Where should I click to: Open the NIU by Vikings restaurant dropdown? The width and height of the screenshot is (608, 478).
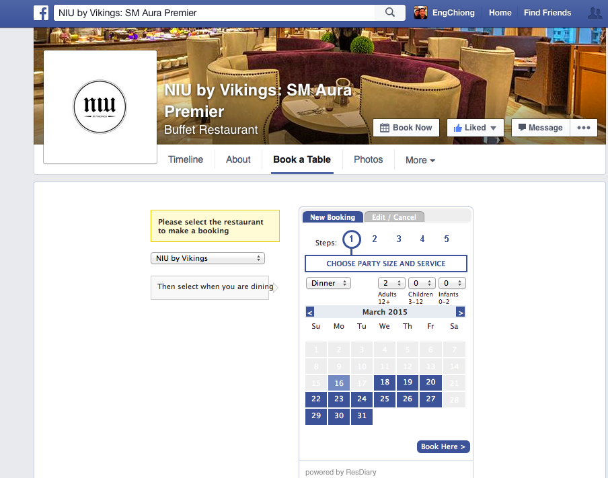pos(208,258)
